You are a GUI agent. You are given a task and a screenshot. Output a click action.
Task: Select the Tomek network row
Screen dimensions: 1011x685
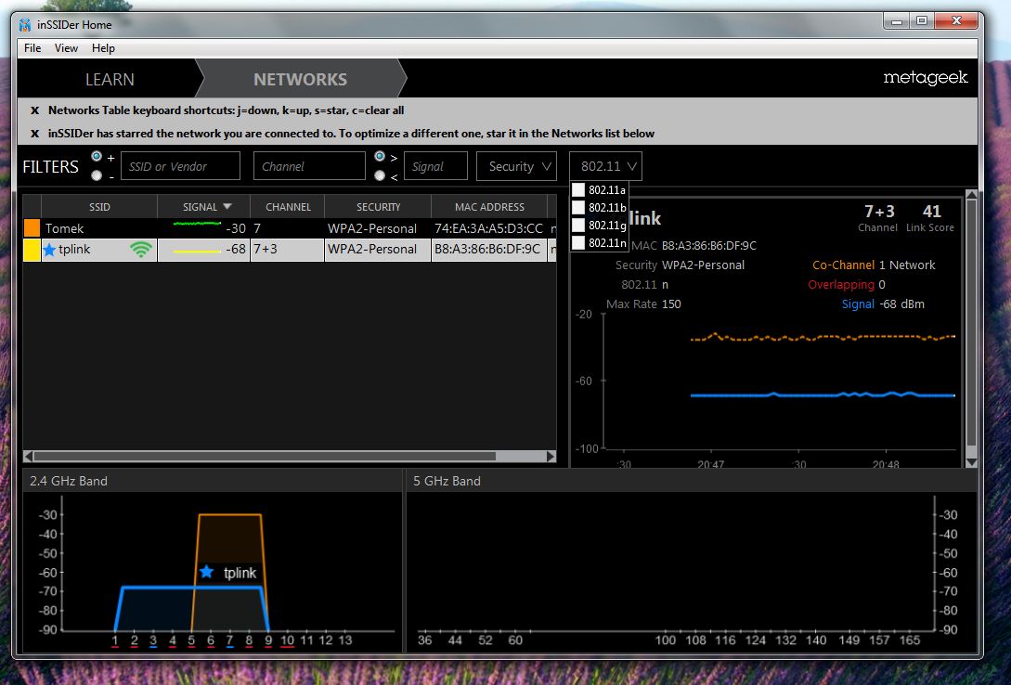(290, 228)
